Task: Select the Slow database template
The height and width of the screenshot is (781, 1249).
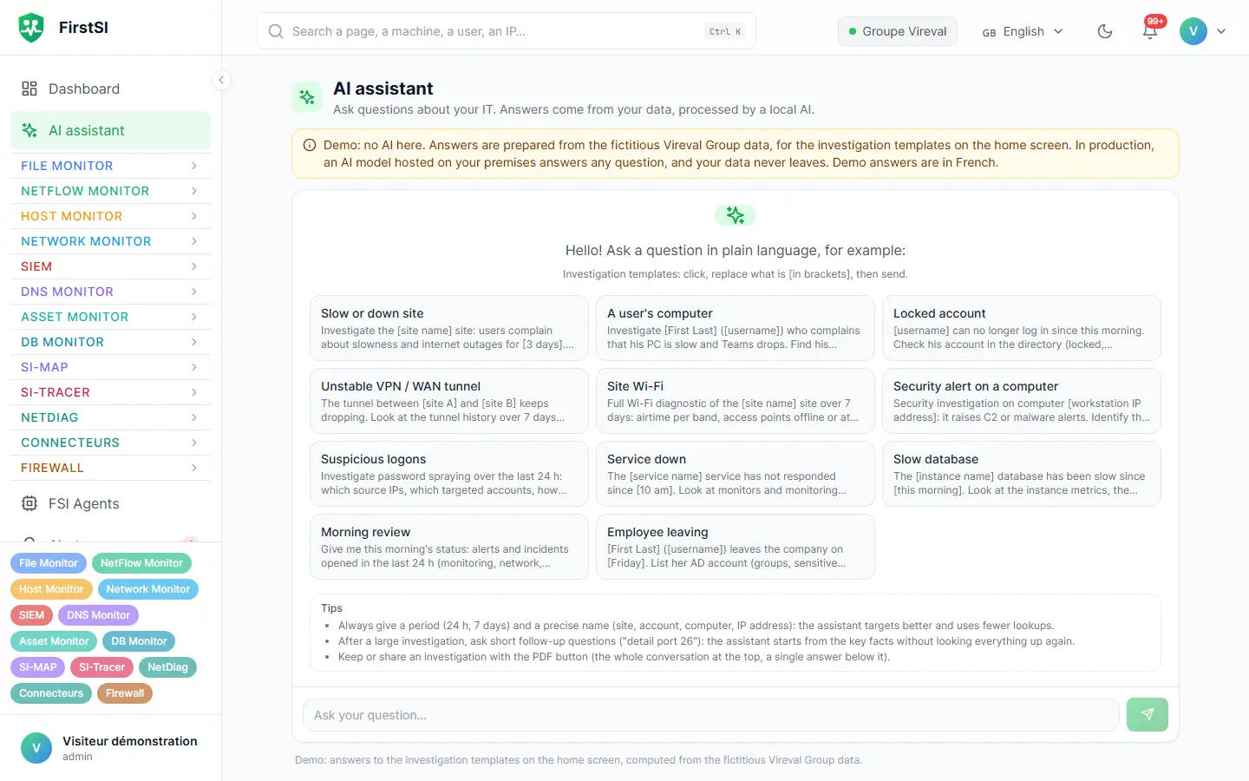Action: coord(1022,474)
